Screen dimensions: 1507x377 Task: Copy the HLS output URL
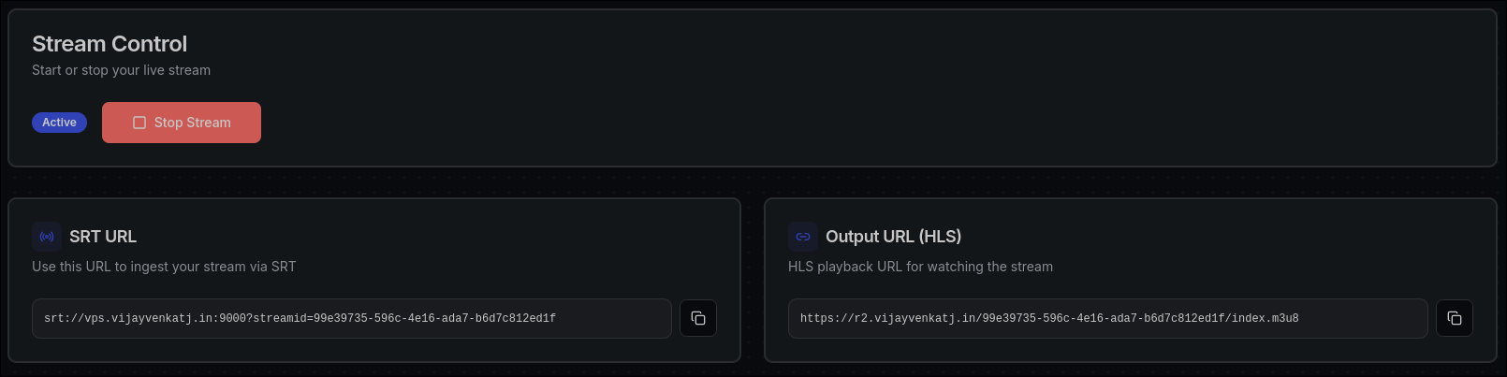pos(1454,318)
